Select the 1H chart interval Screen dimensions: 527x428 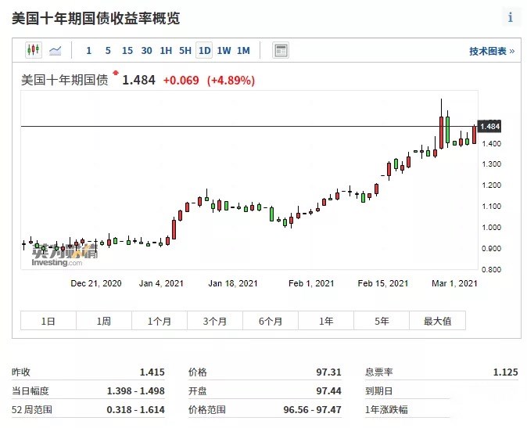[x=166, y=51]
